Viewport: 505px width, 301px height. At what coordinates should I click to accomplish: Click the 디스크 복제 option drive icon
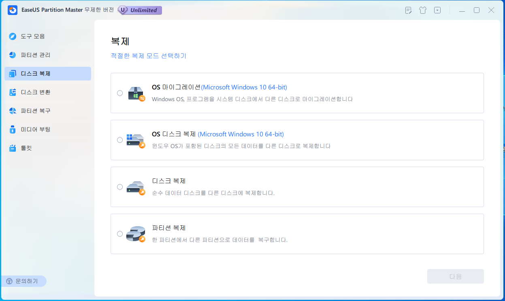(136, 188)
